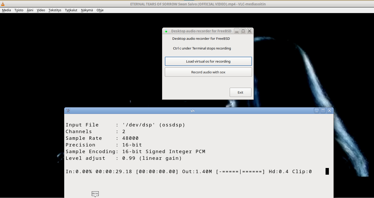Click the green recorder window icon
374x198 pixels.
166,31
